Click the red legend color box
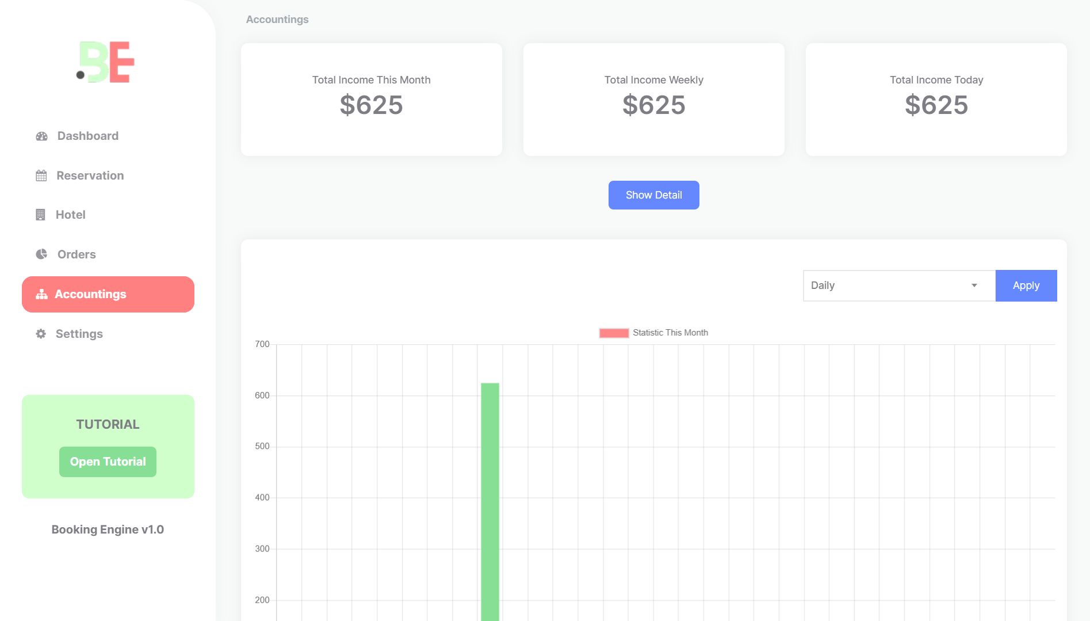The height and width of the screenshot is (621, 1090). point(614,333)
